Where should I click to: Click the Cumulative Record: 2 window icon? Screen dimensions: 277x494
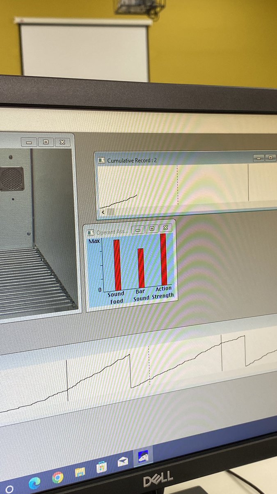[101, 160]
